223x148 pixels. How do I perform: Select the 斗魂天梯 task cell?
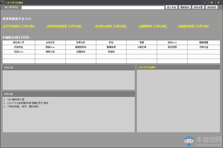(x=142, y=47)
